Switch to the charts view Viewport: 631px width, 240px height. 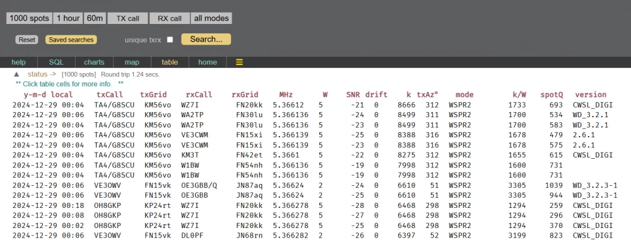pyautogui.click(x=94, y=62)
